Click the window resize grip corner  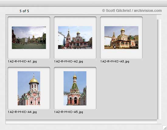(x=165, y=128)
